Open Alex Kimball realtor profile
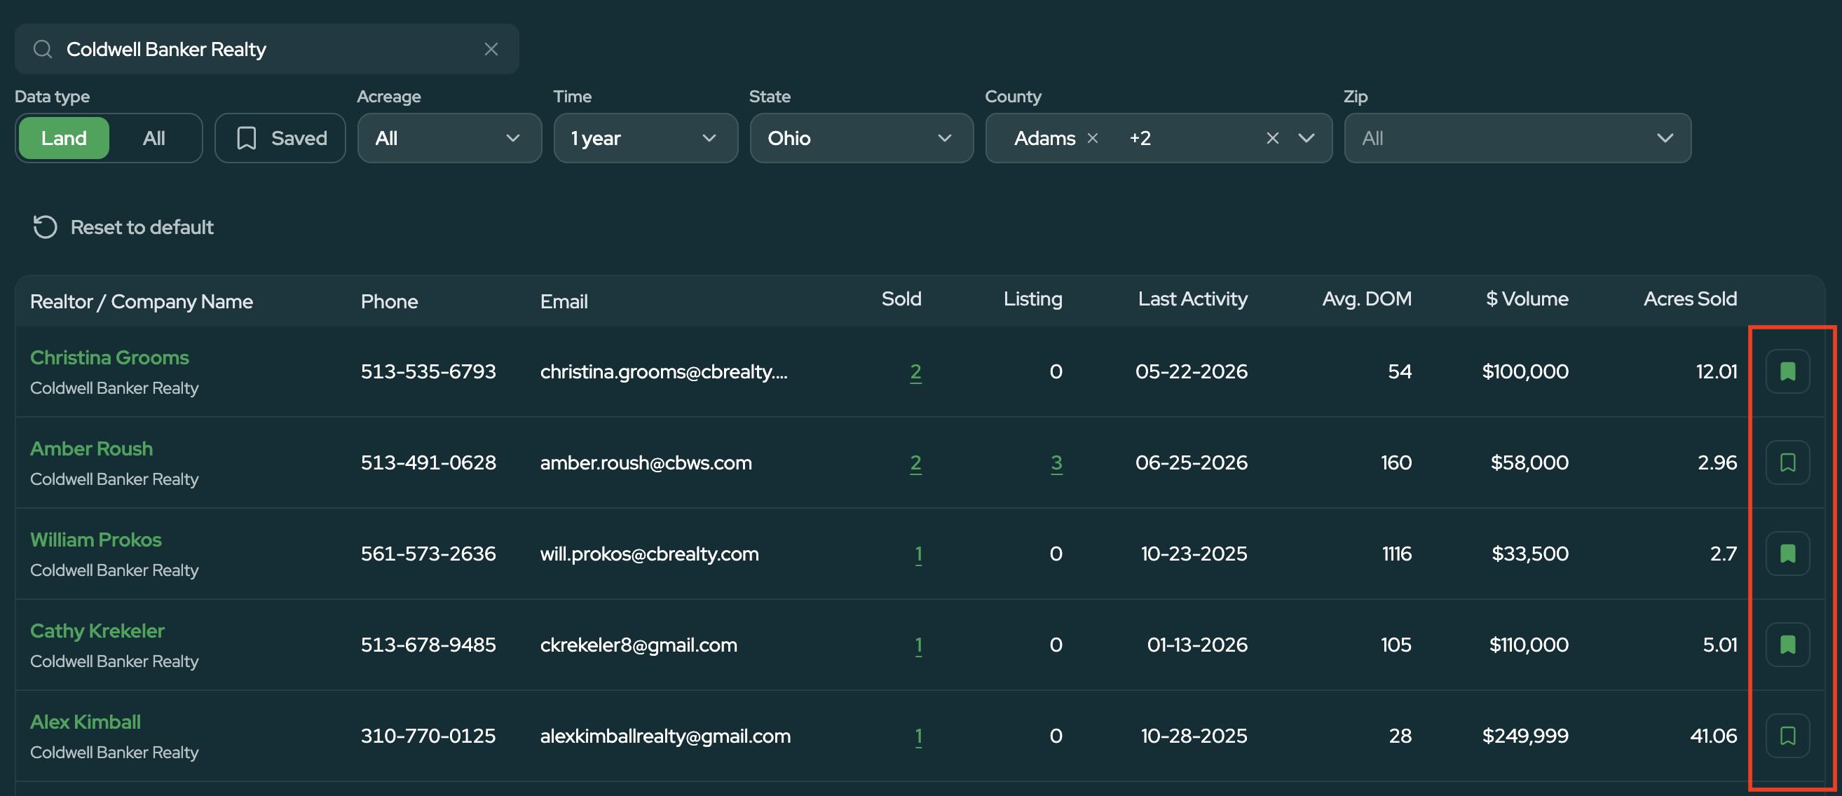The height and width of the screenshot is (796, 1842). click(85, 722)
